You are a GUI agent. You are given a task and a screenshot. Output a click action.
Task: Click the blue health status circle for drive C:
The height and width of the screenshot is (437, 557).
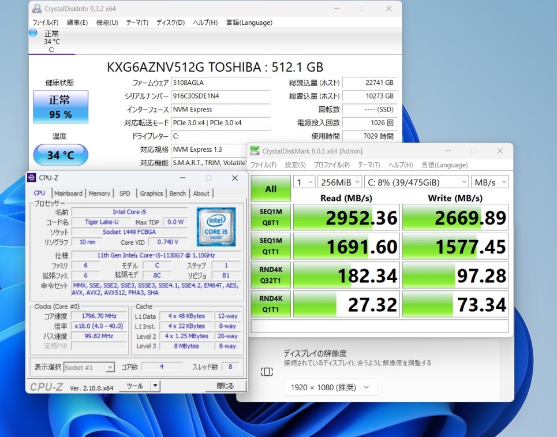pos(33,33)
